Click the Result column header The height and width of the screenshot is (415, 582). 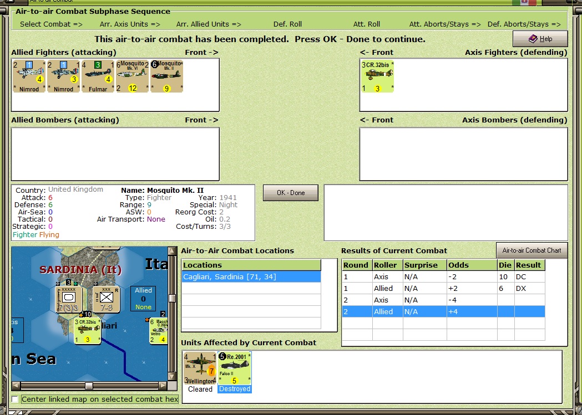pyautogui.click(x=530, y=265)
